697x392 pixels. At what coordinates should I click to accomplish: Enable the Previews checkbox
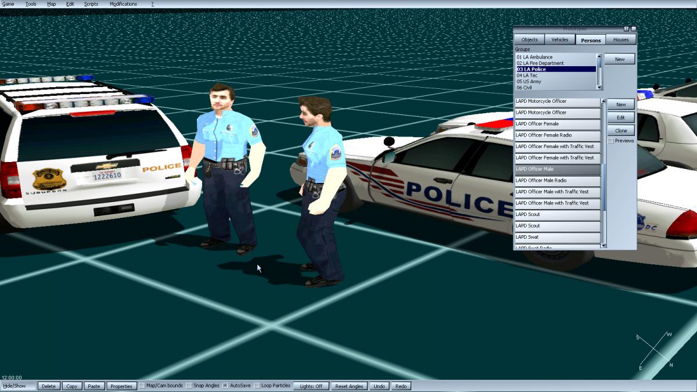(610, 141)
